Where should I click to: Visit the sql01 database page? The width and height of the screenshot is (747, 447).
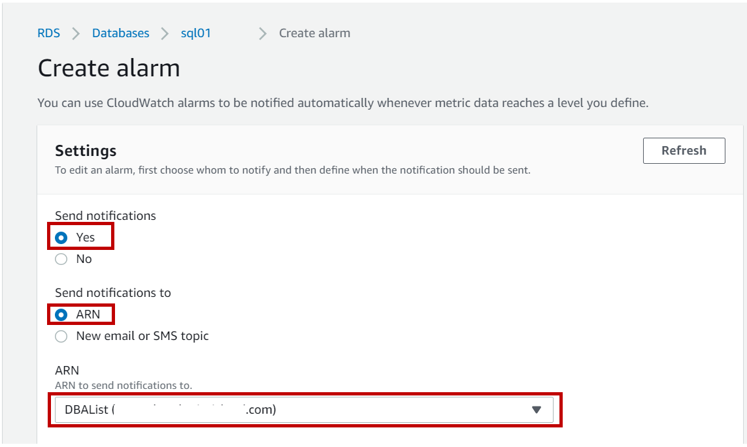(197, 33)
